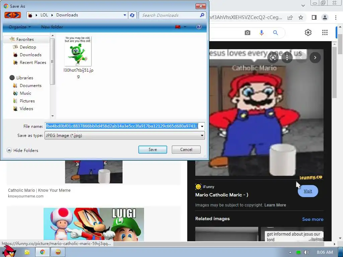
Task: Select the Downloads path segment
Action: [67, 15]
